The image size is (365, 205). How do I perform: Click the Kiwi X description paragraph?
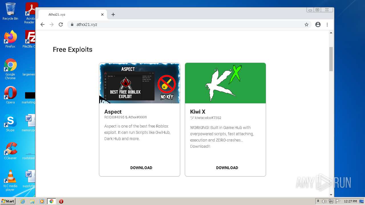pos(222,137)
